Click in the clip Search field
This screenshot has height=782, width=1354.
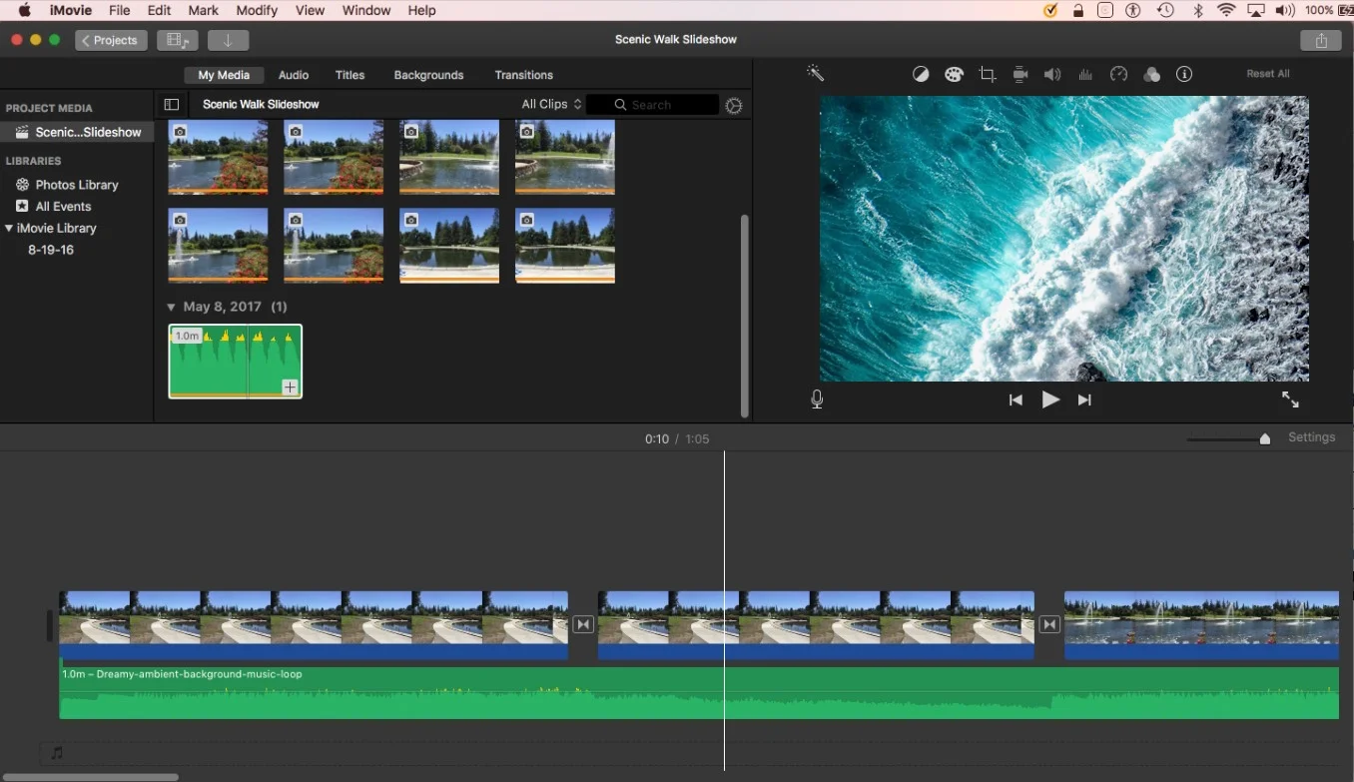(x=652, y=105)
